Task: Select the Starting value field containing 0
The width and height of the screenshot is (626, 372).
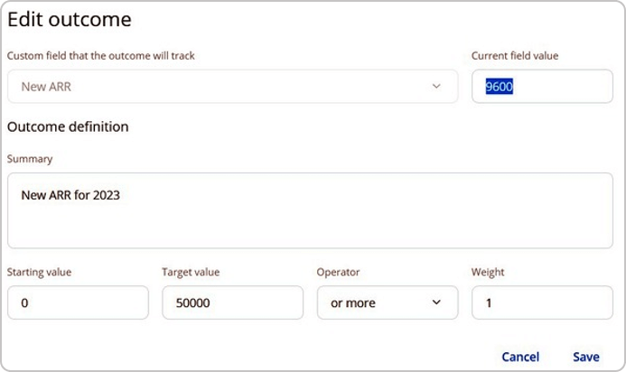Action: [78, 302]
